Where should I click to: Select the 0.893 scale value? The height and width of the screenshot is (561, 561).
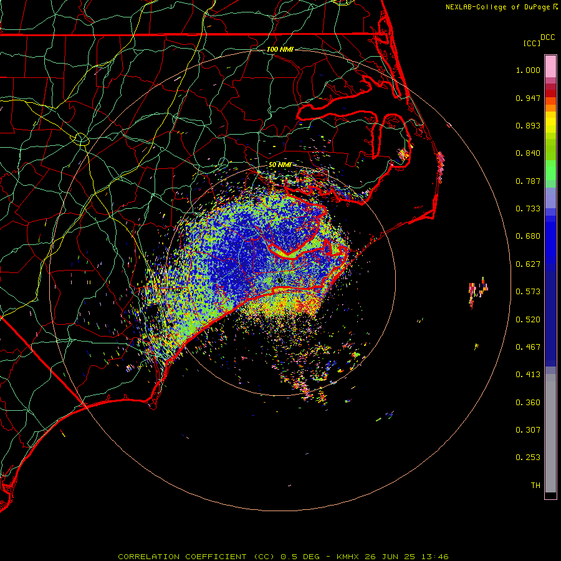tap(528, 125)
